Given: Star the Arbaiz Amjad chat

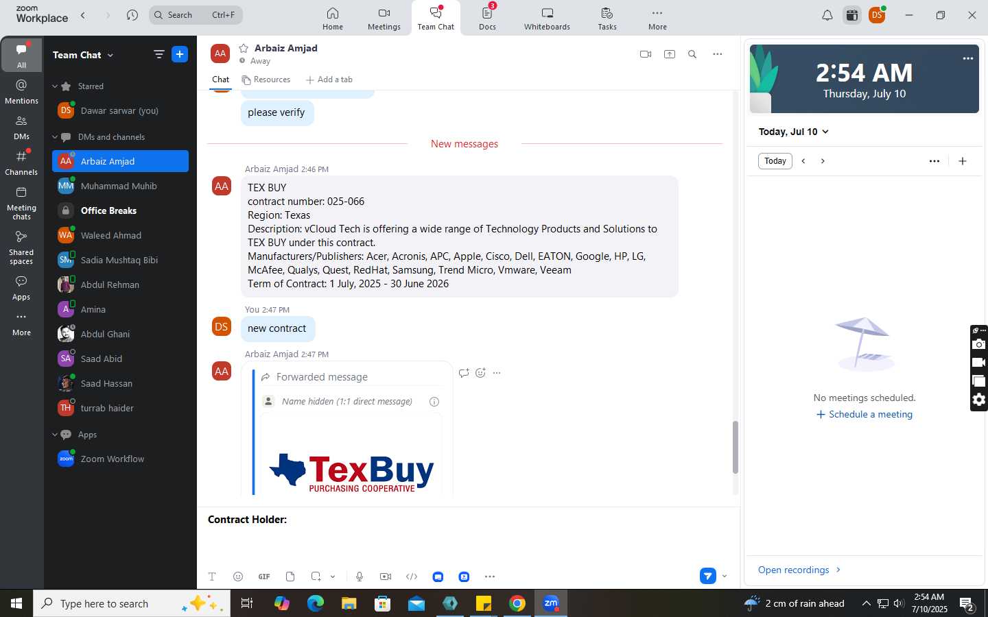Looking at the screenshot, I should pos(244,48).
